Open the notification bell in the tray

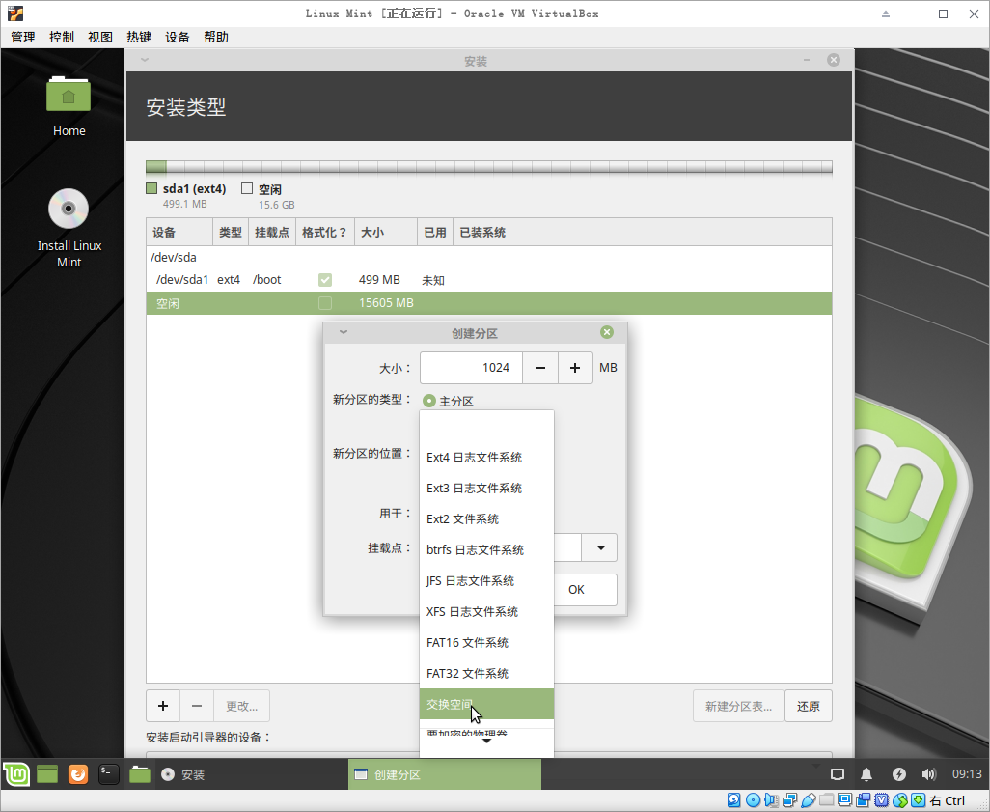(866, 774)
